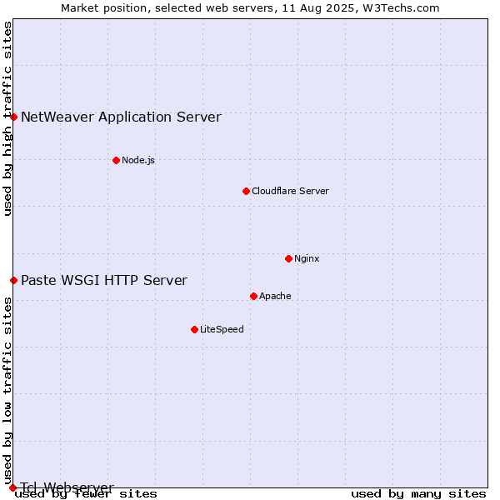
Task: Click the Cloudflare Server data point
Action: point(246,192)
